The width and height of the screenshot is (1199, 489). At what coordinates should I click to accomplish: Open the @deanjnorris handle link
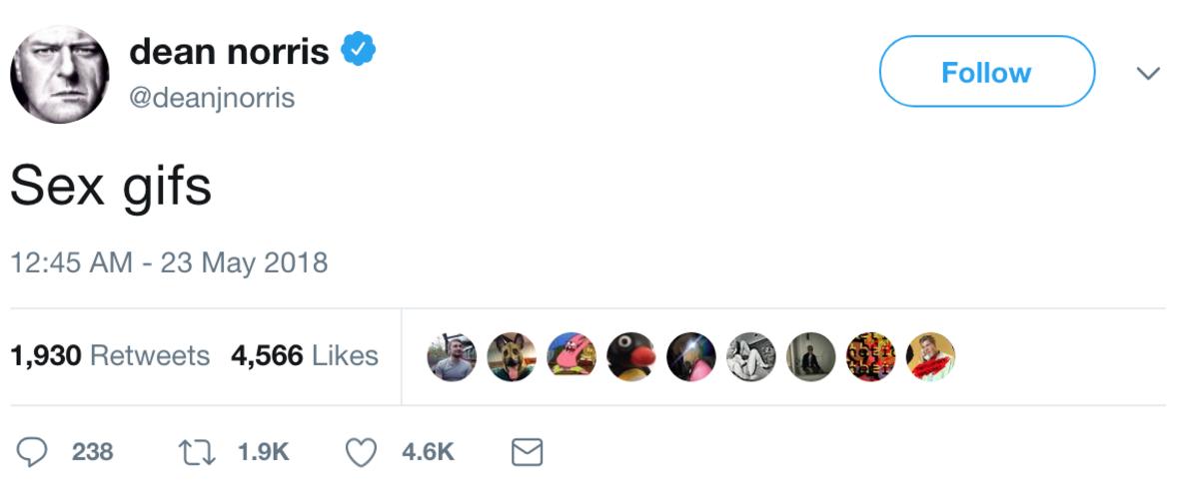pos(212,99)
